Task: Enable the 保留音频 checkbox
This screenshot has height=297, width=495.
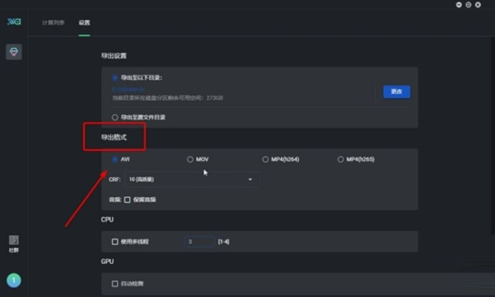Action: tap(127, 200)
